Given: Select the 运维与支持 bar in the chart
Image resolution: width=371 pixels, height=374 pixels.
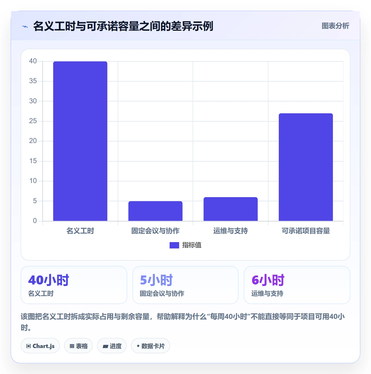Looking at the screenshot, I should point(231,209).
